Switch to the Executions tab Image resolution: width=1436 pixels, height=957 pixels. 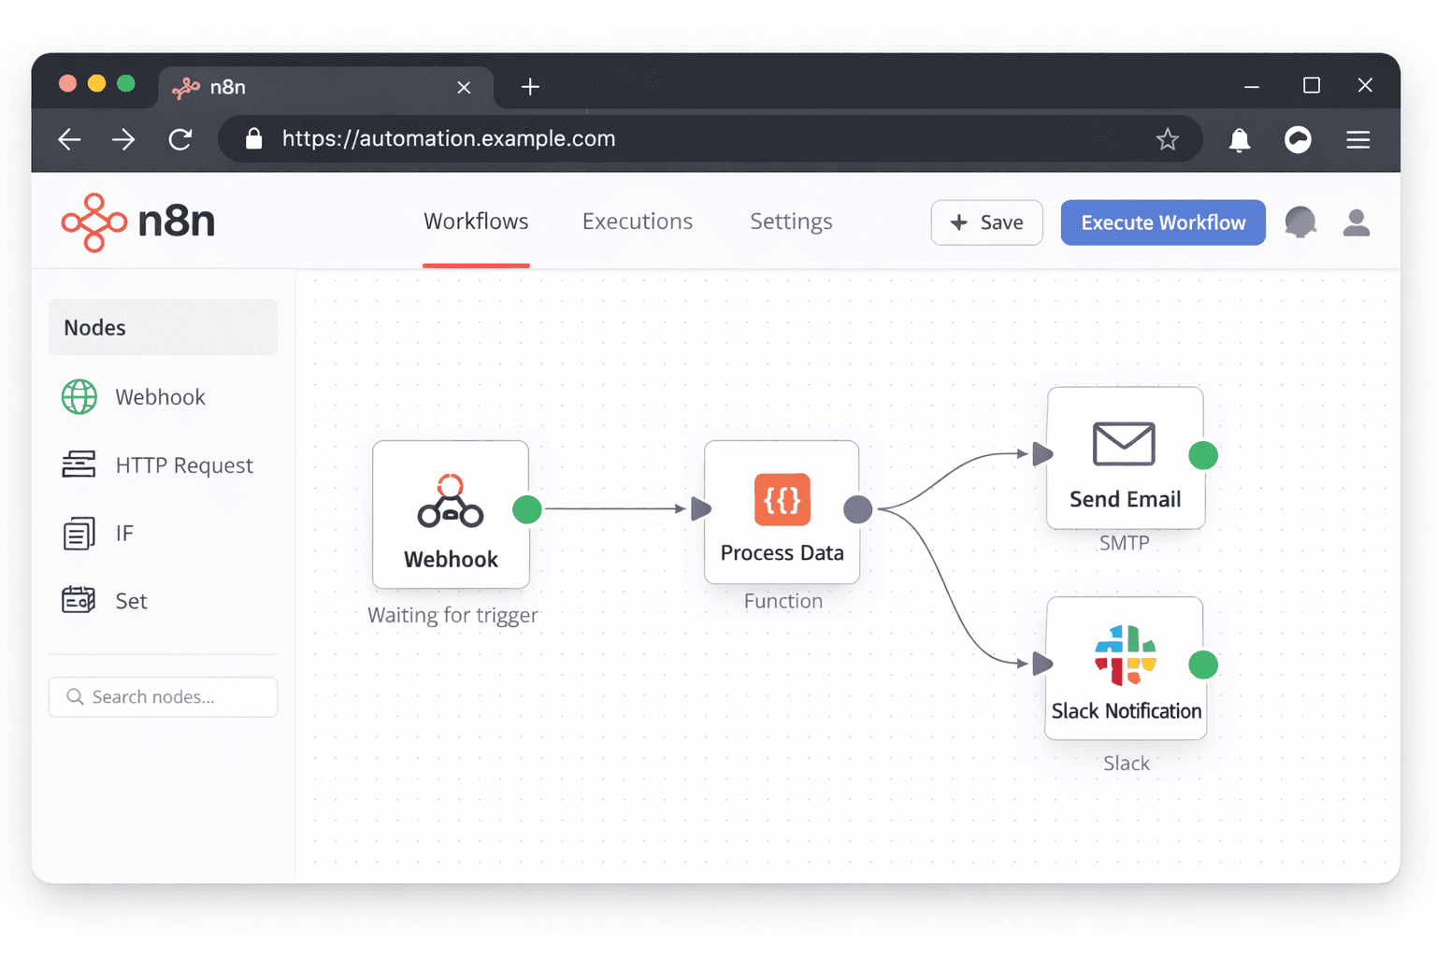point(637,221)
